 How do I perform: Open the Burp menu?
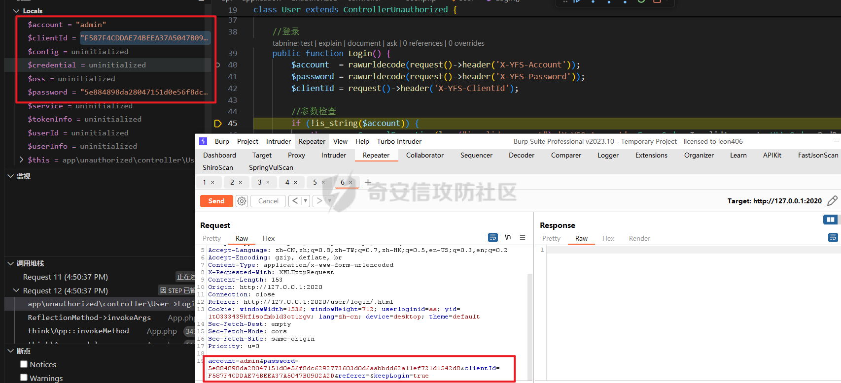[x=222, y=141]
